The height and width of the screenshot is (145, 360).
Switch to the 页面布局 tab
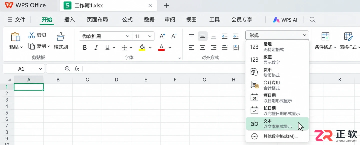tap(97, 20)
